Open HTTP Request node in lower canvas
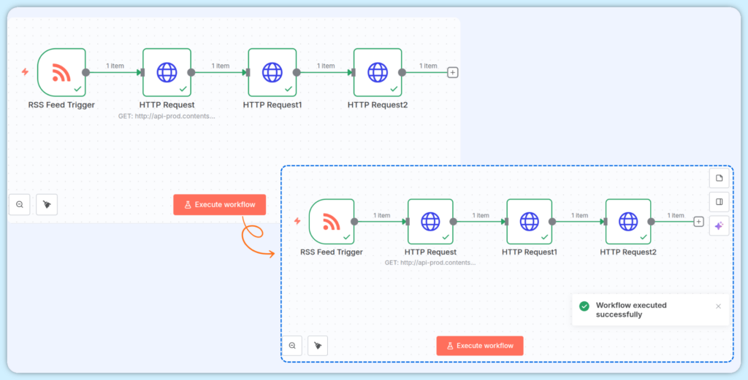748x380 pixels. (430, 222)
